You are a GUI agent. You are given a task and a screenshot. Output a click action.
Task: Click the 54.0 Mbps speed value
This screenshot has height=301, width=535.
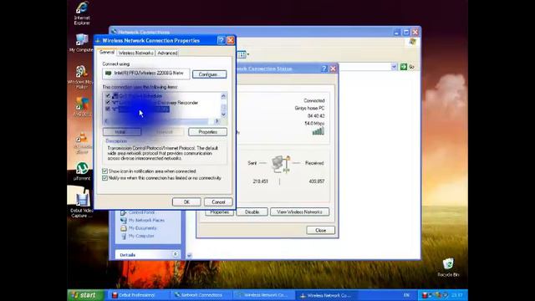click(314, 123)
